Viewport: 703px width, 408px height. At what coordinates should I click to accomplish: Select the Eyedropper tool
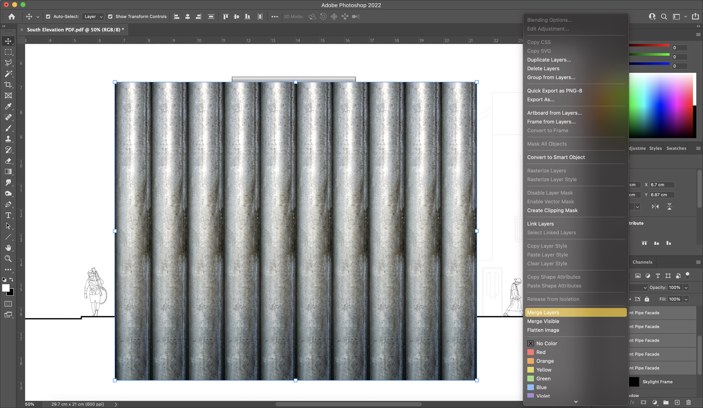(x=8, y=106)
